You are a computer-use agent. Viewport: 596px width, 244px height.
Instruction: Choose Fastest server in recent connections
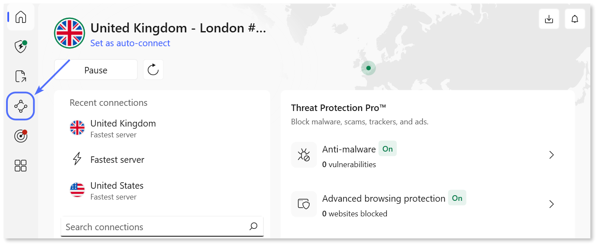117,160
